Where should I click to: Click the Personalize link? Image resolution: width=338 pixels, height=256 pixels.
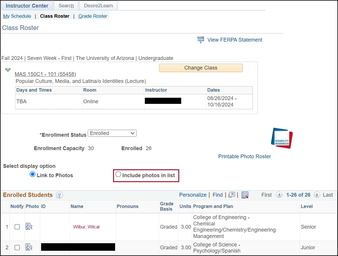click(193, 195)
